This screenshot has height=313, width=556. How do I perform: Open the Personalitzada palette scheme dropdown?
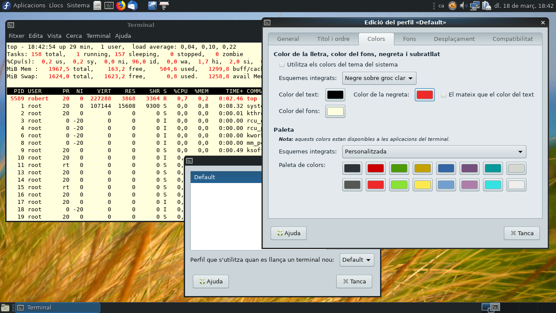click(x=434, y=152)
